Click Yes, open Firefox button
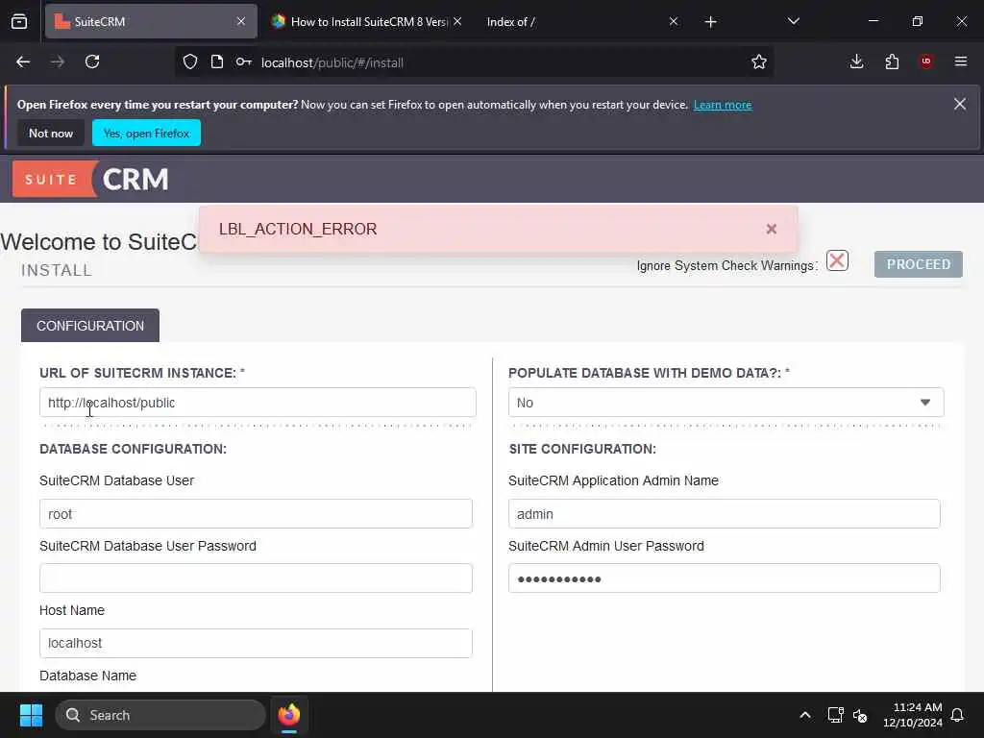Image resolution: width=984 pixels, height=738 pixels. pyautogui.click(x=146, y=133)
